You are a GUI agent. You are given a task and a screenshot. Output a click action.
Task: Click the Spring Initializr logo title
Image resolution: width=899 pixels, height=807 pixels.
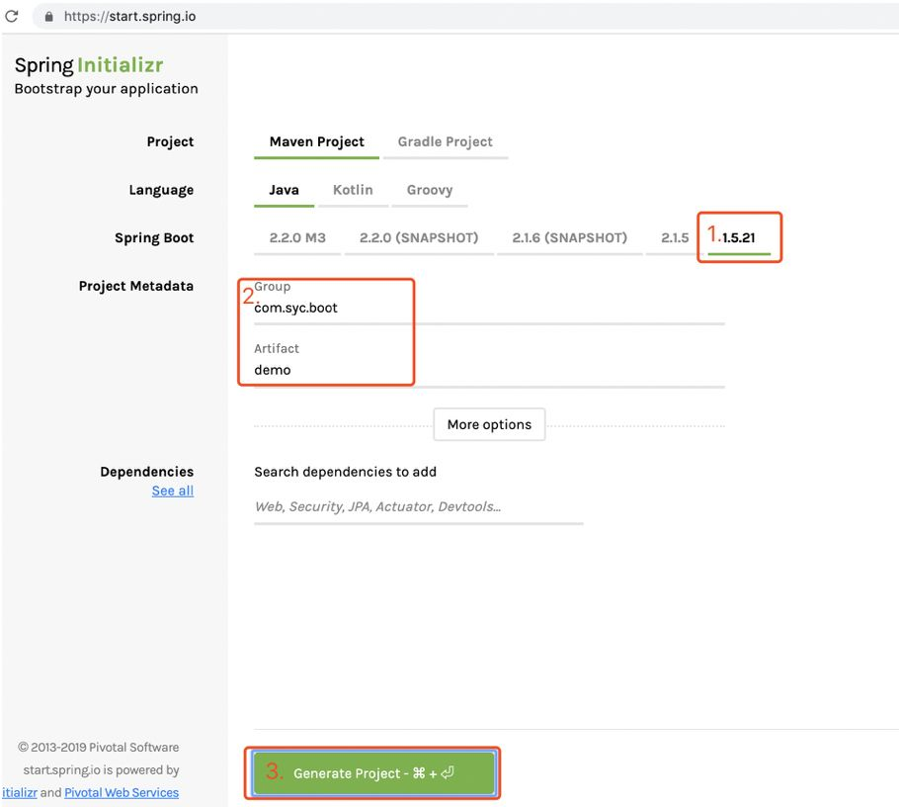pyautogui.click(x=89, y=65)
